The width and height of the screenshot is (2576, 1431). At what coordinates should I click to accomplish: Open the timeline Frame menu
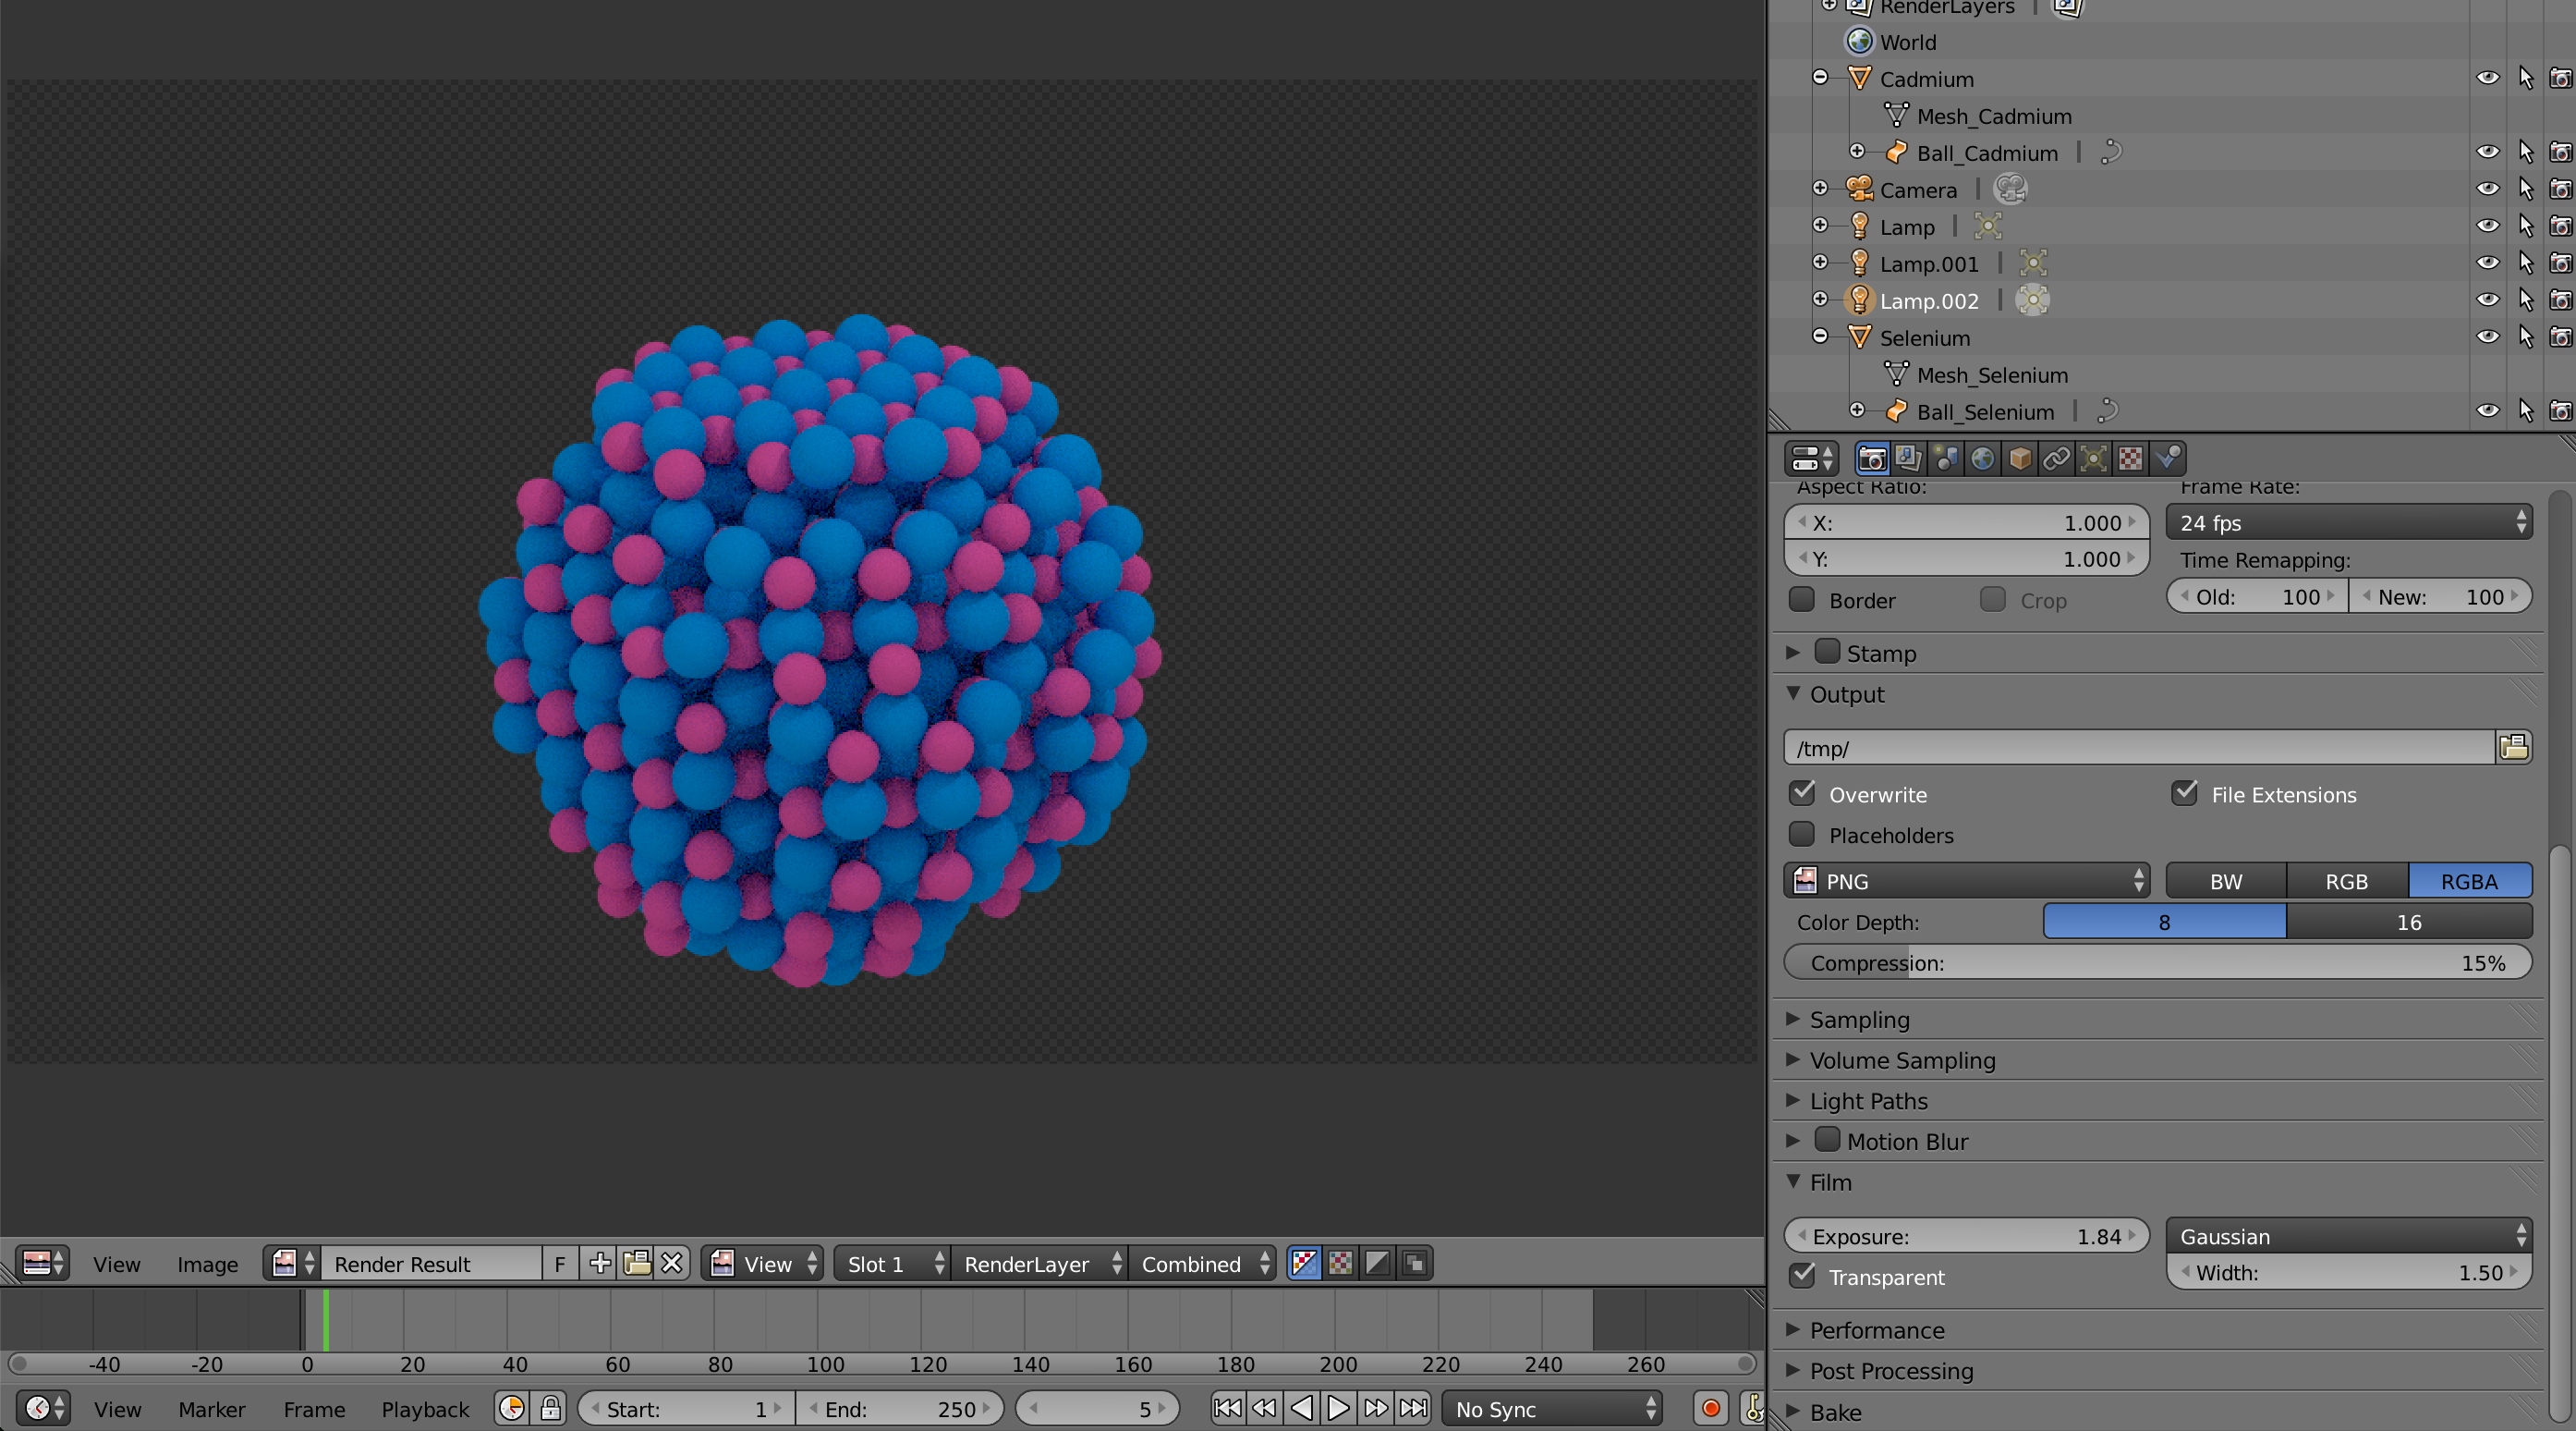pos(314,1409)
